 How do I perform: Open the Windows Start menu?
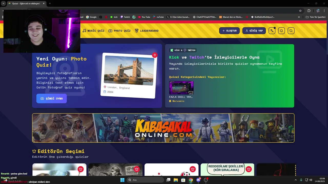coord(122,180)
